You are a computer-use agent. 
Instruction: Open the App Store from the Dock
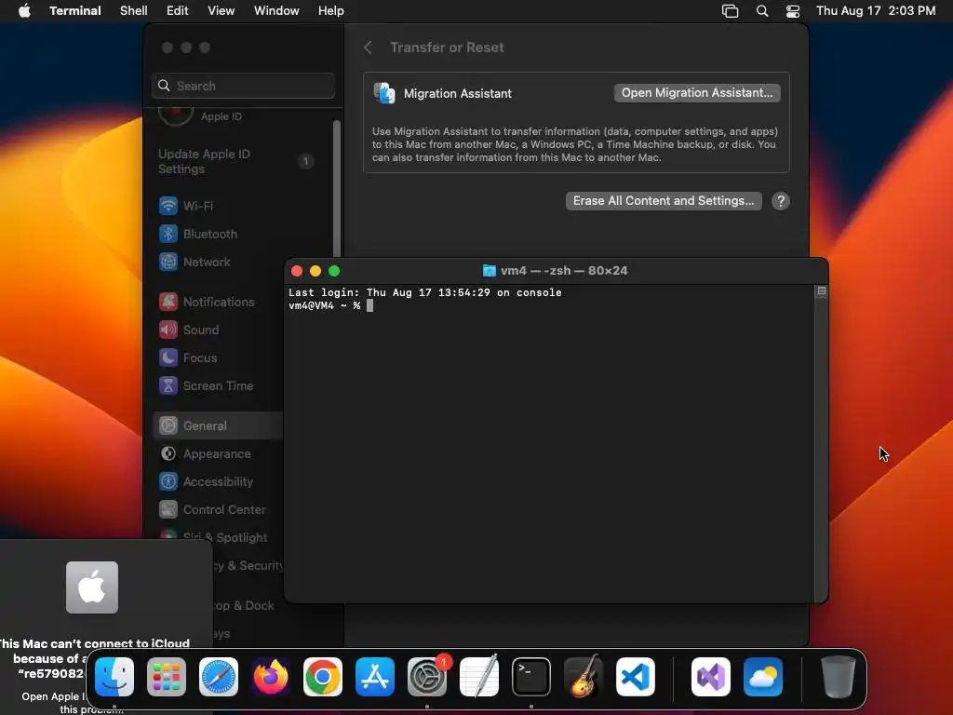375,677
